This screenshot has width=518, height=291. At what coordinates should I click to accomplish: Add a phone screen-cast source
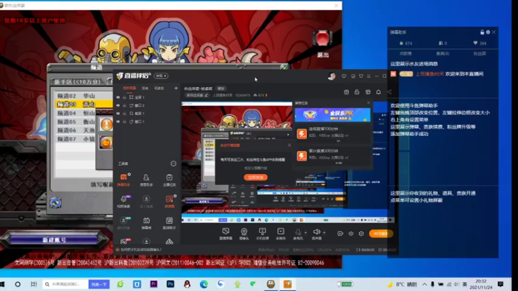click(262, 233)
